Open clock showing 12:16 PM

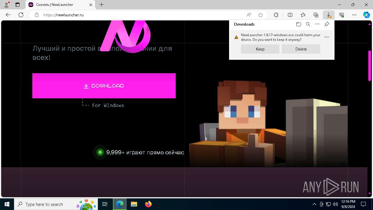click(348, 204)
